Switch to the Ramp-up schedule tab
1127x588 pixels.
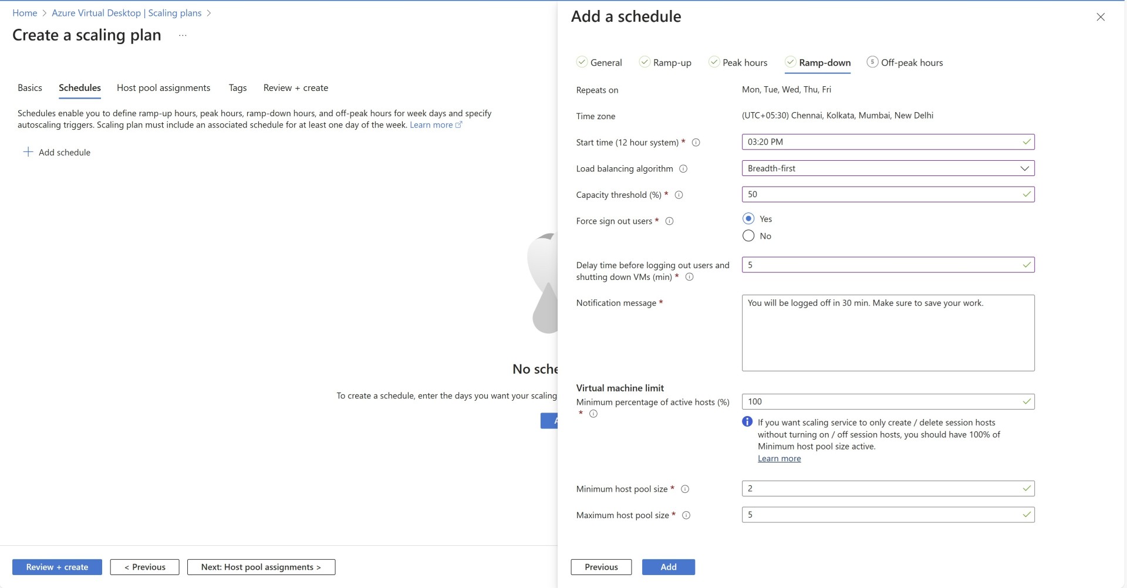click(666, 63)
